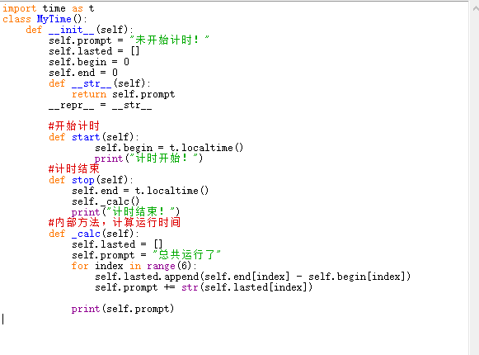
Task: Place cursor on 'def __str__(self):'
Action: click(x=100, y=83)
